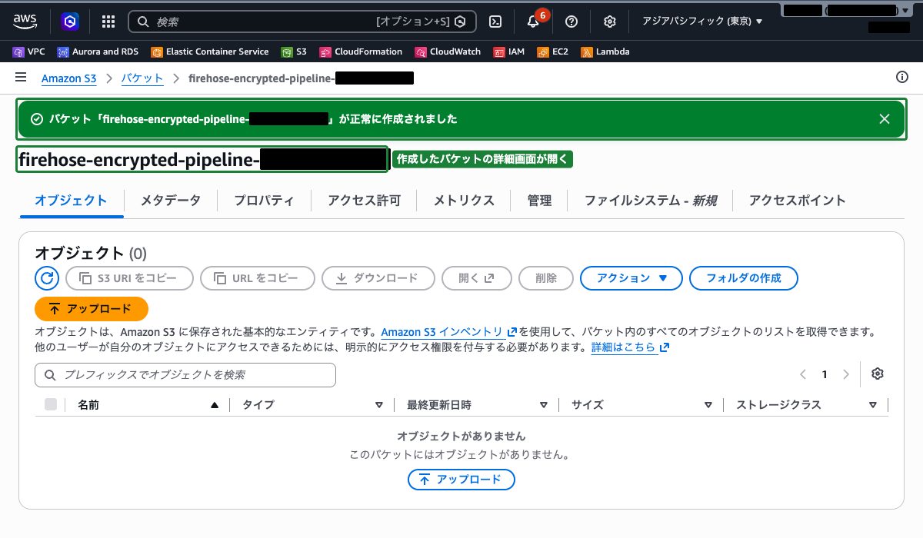Open the settings gear in top bar
Viewport: 923px width, 538px height.
(x=610, y=22)
